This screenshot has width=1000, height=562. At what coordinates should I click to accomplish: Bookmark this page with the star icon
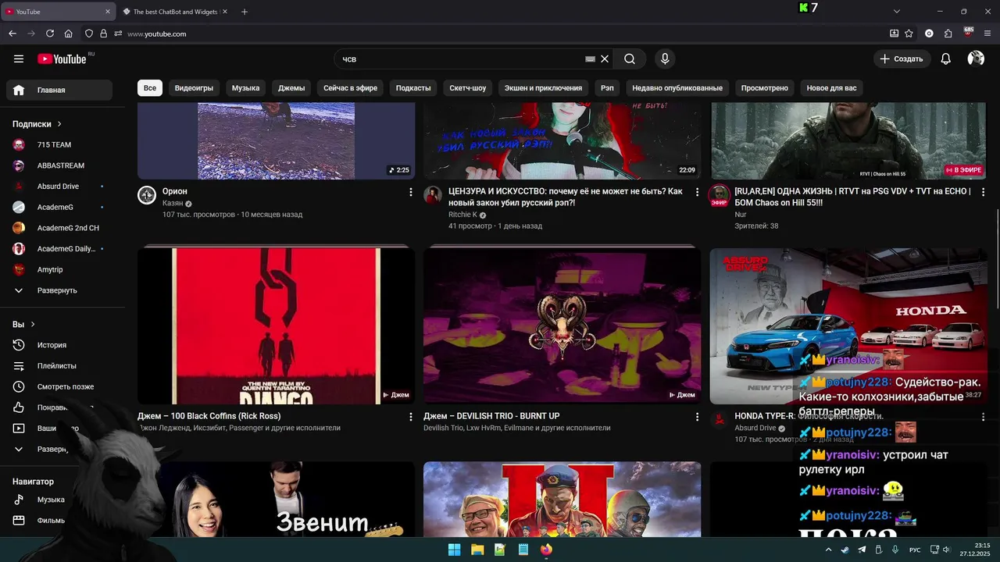coord(909,34)
